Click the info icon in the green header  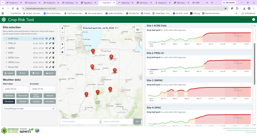pyautogui.click(x=253, y=20)
